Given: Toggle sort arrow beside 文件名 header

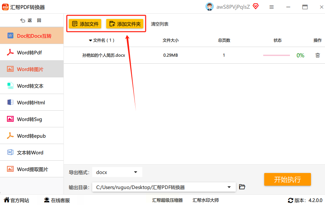Looking at the screenshot, I should coord(91,40).
